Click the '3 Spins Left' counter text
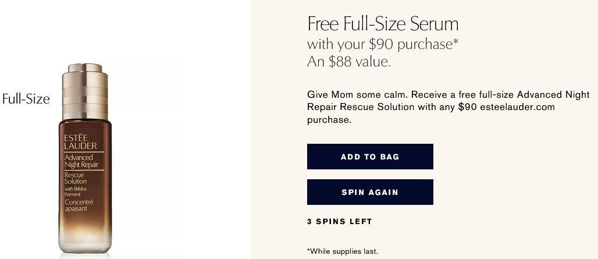This screenshot has width=598, height=259. click(339, 221)
